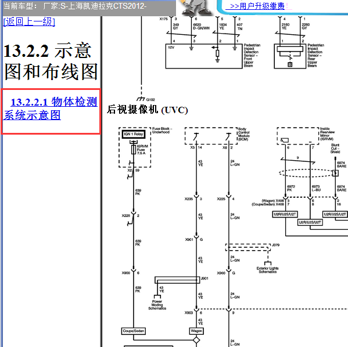Image resolution: width=348 pixels, height=347 pixels.
Task: Click the 6973 L-BU wire label
Action: point(316,188)
